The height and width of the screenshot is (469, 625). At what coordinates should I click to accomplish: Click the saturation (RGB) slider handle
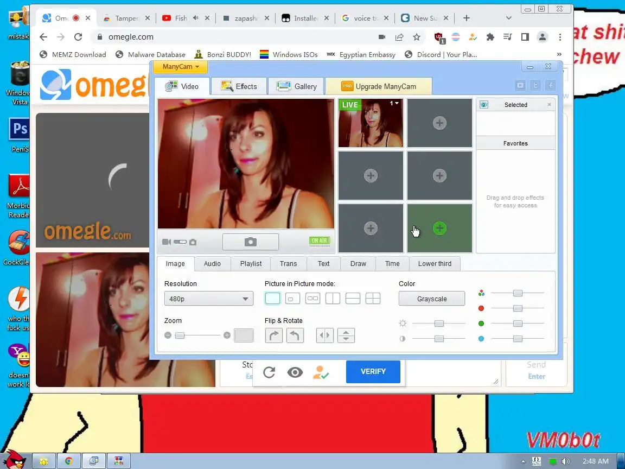pyautogui.click(x=518, y=293)
